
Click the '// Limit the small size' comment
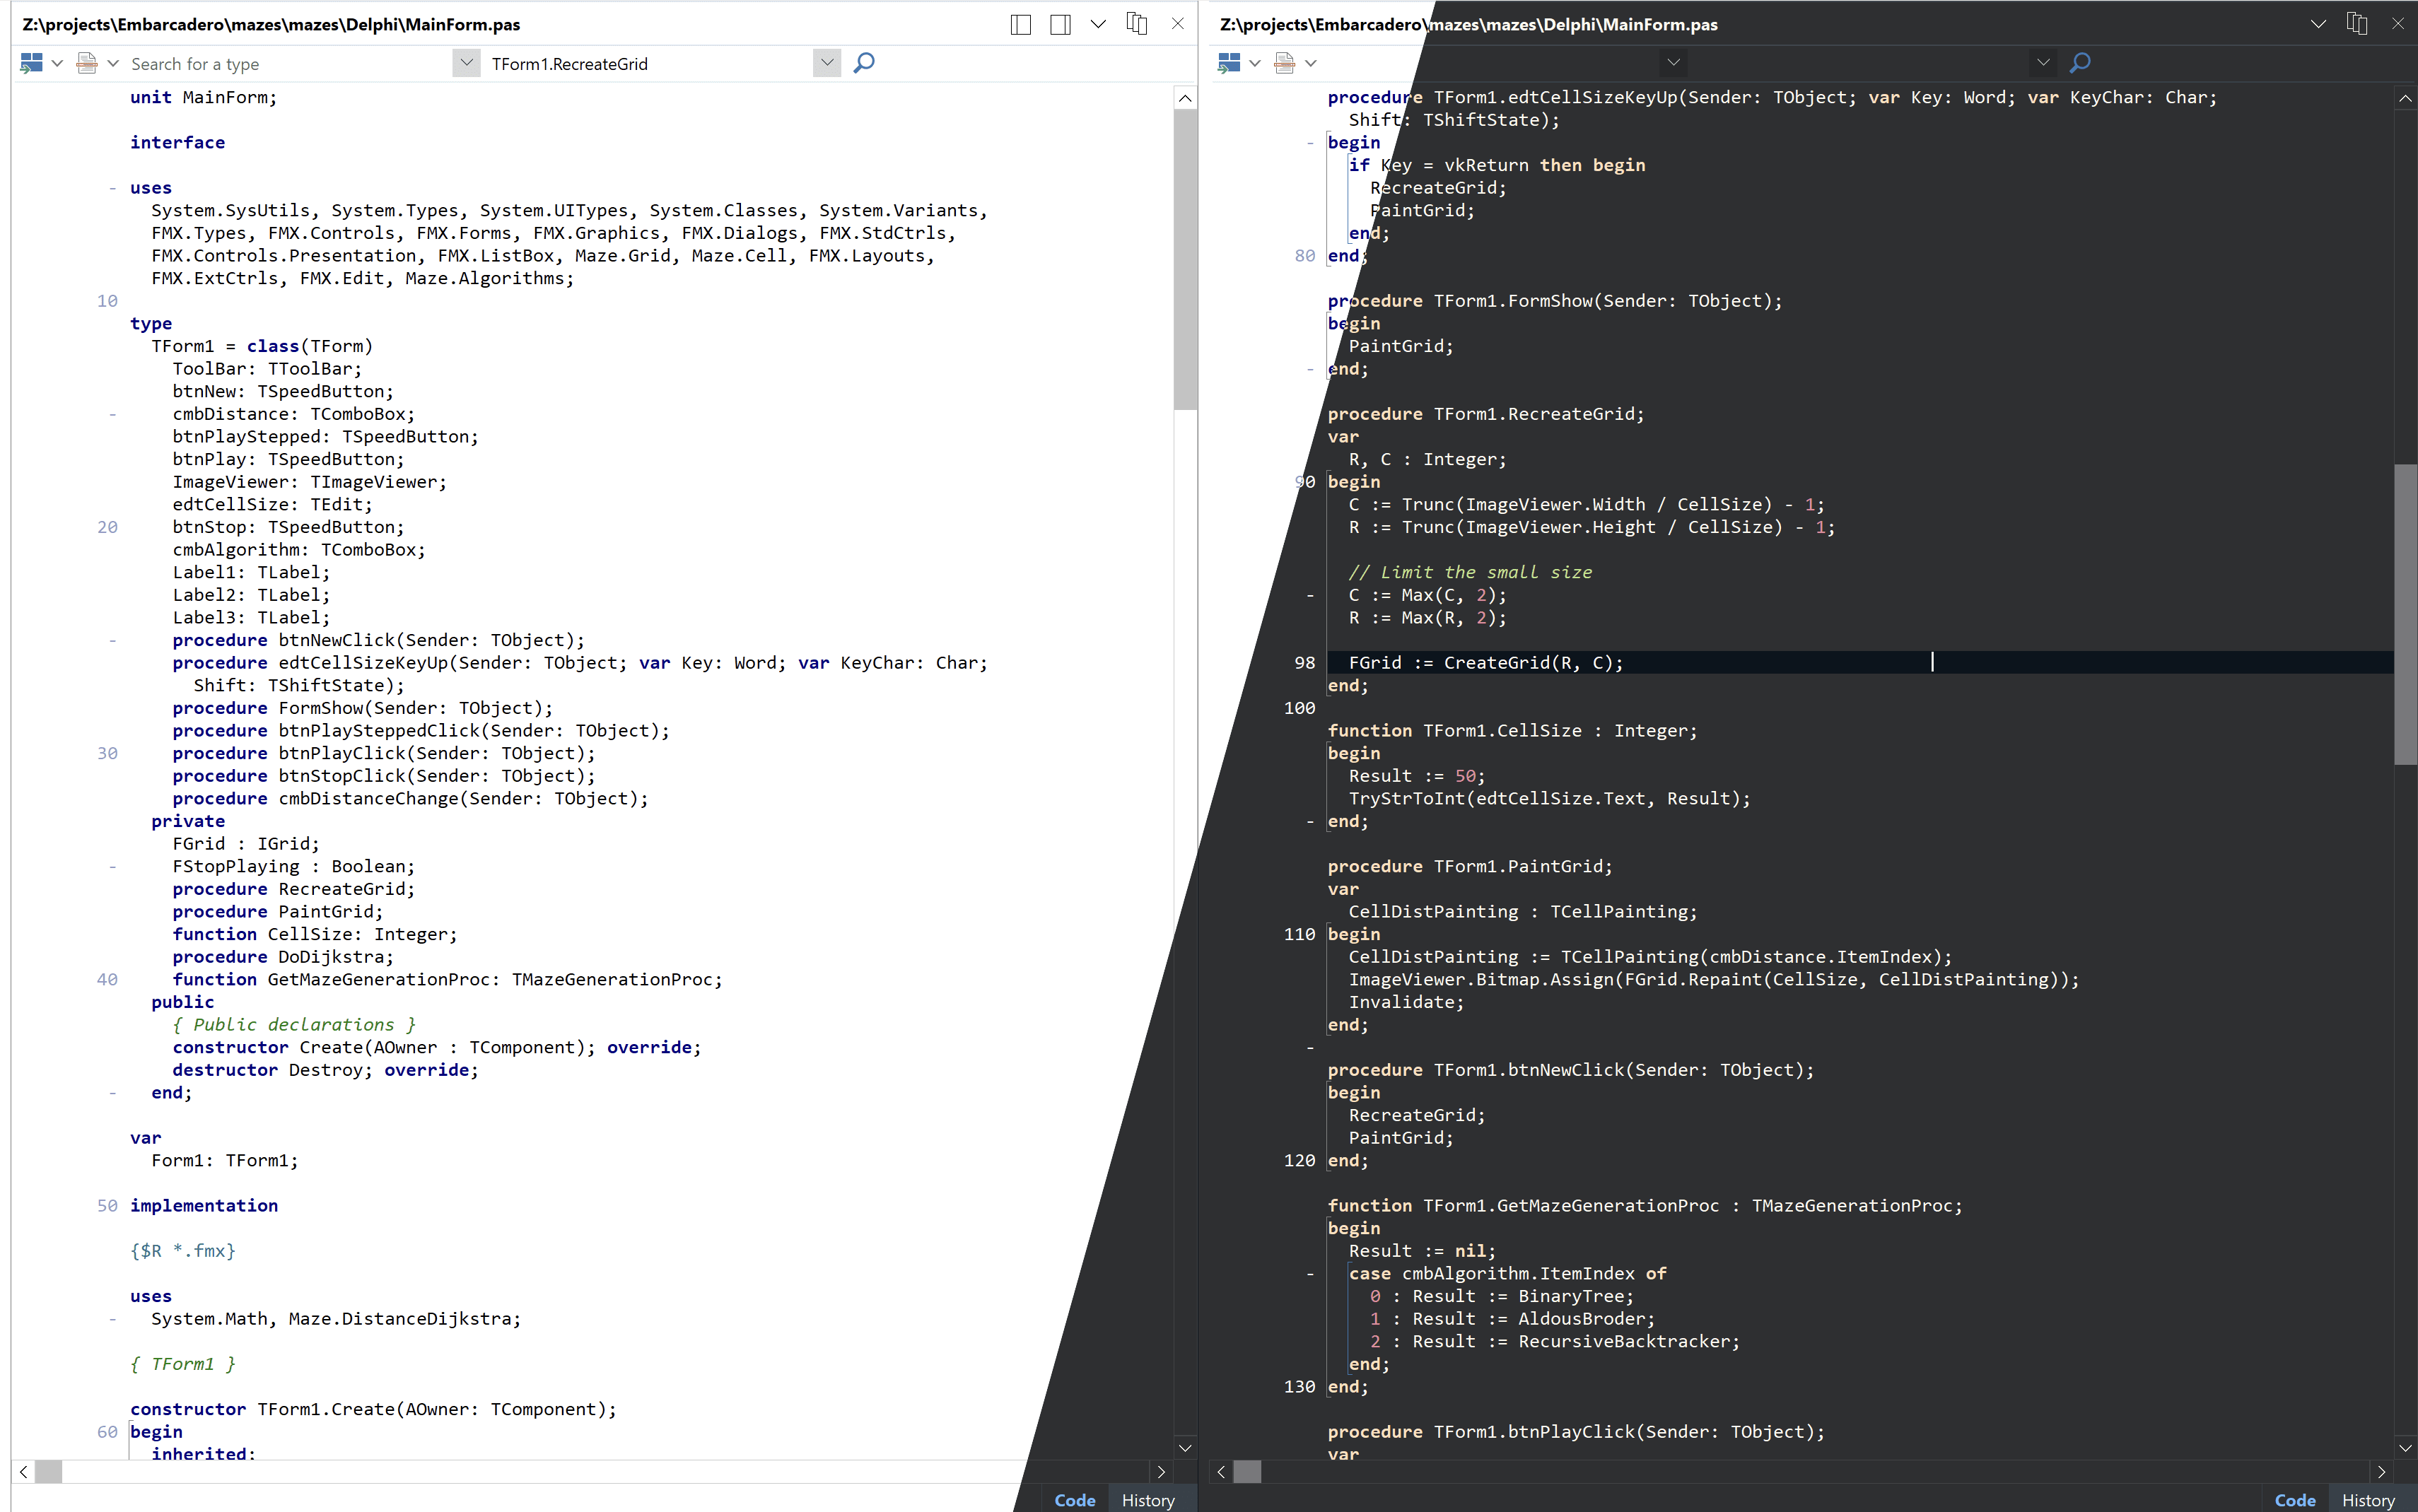point(1470,572)
